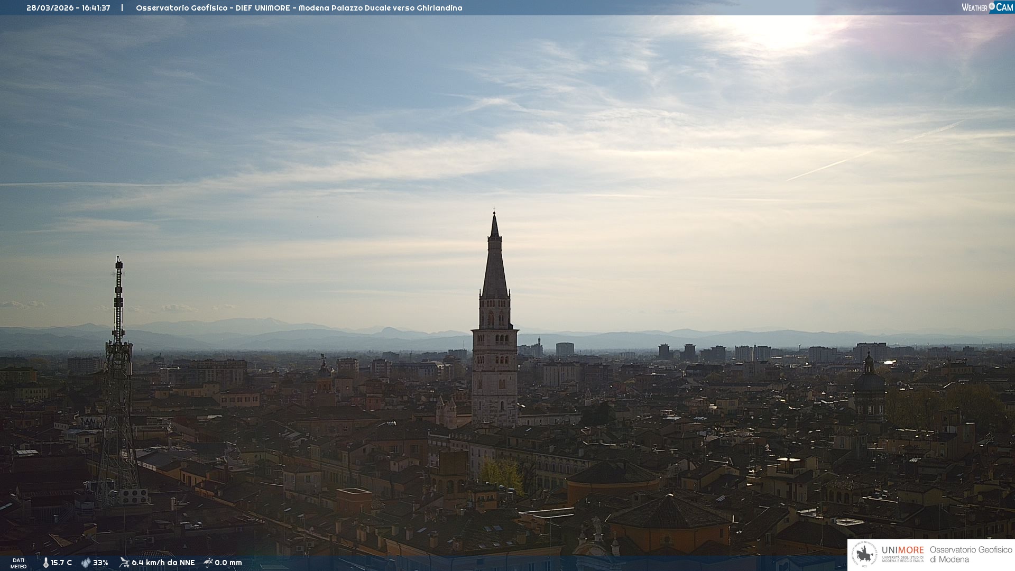Click the DATI METEO label
The image size is (1015, 571).
pos(19,563)
